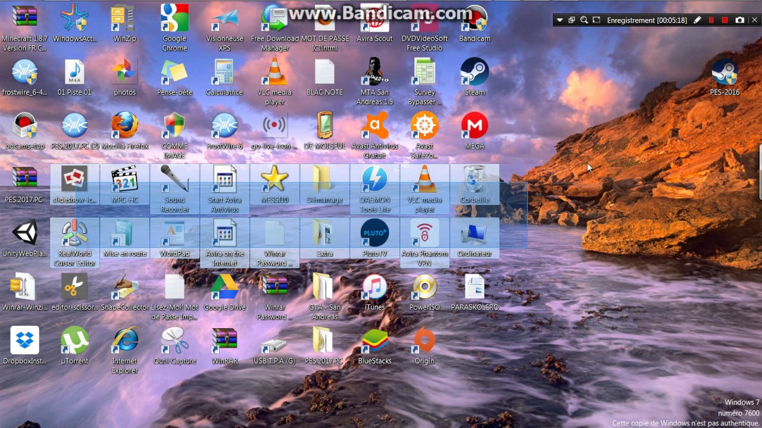
Task: Select the Bandicam desktop shortcut
Action: [474, 18]
